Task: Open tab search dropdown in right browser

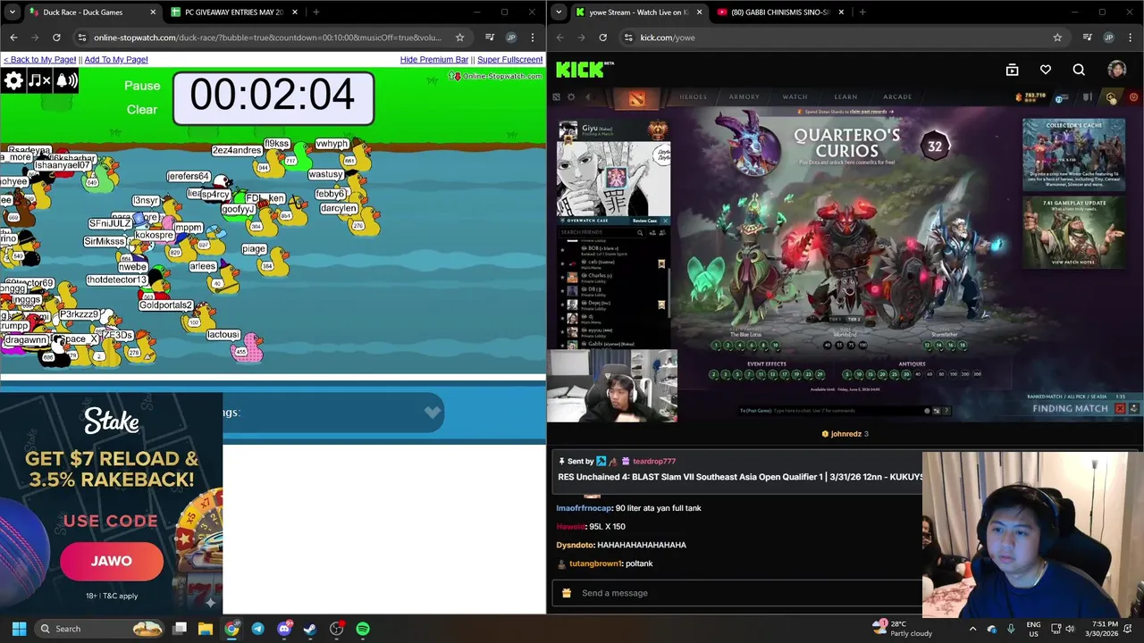Action: 559,13
